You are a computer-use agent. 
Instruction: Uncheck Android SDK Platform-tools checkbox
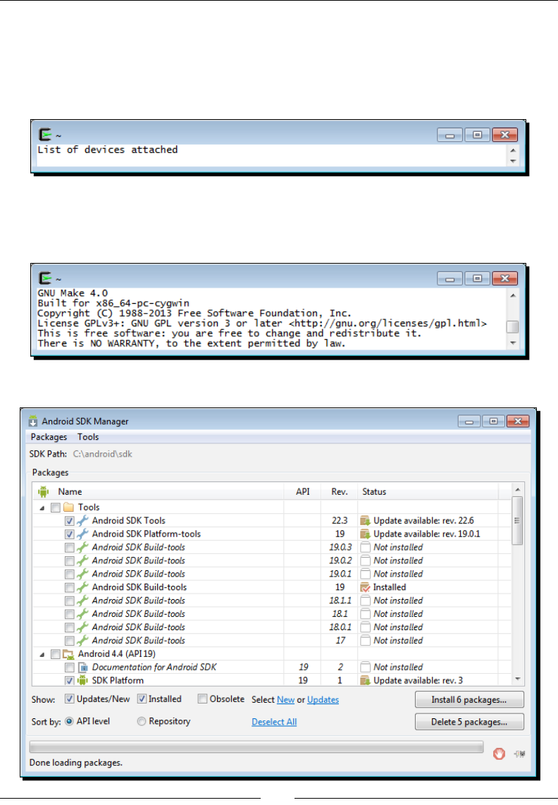point(69,534)
